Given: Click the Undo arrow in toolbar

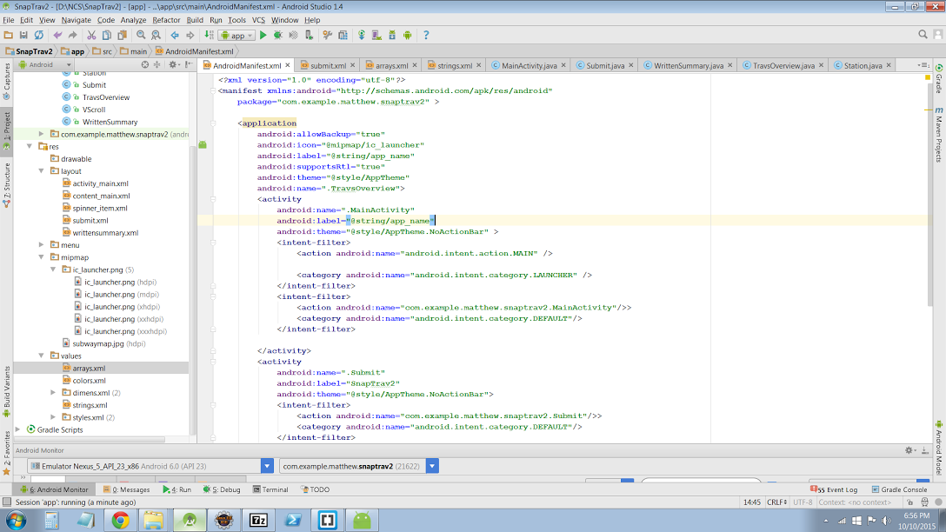Looking at the screenshot, I should click(x=58, y=36).
